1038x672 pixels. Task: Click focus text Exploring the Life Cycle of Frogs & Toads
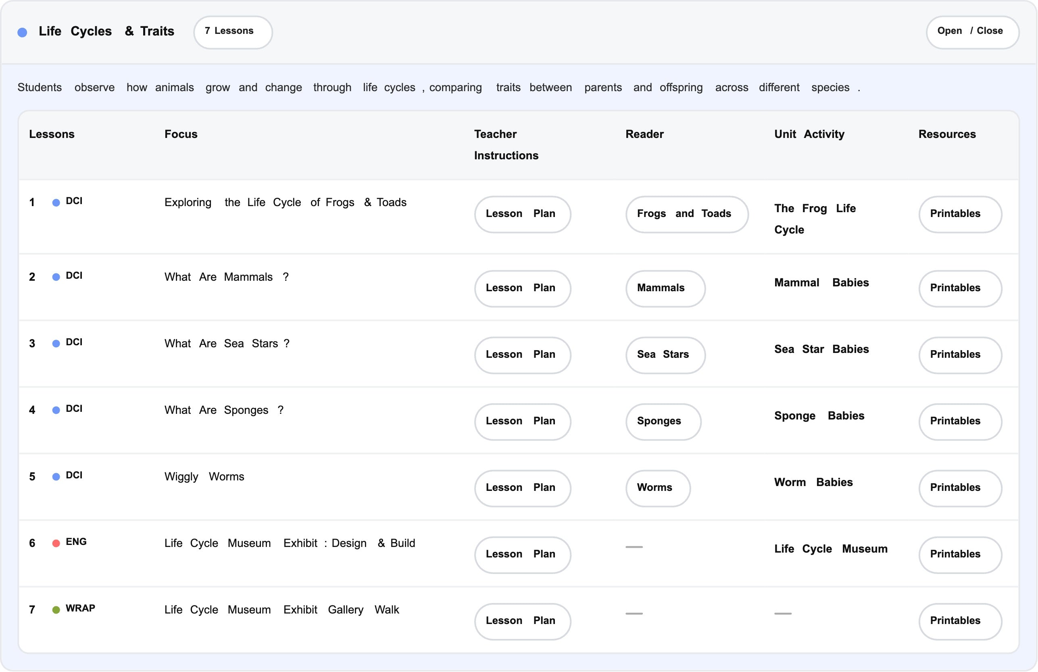tap(285, 202)
